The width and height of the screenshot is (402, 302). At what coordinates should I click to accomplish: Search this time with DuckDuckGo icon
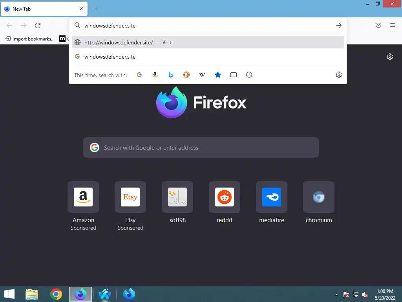186,75
